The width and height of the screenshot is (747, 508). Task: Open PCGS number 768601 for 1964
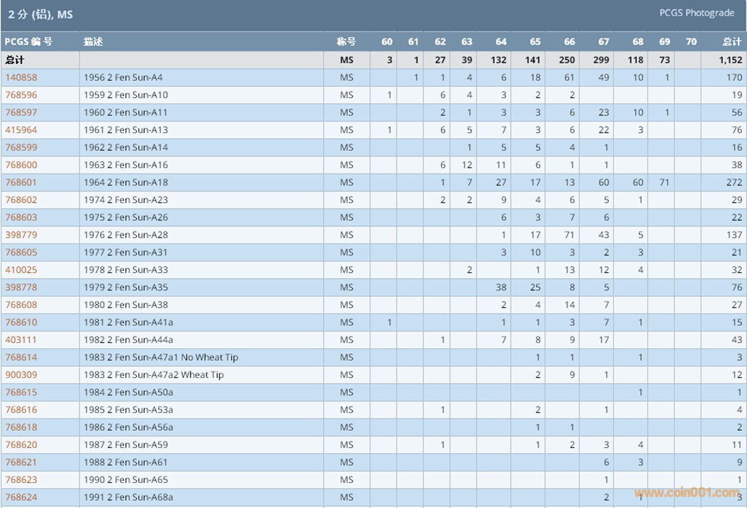tap(21, 182)
